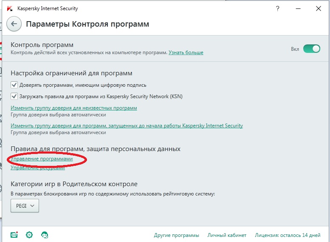Go back using the arrow button
This screenshot has width=330, height=242.
click(14, 24)
